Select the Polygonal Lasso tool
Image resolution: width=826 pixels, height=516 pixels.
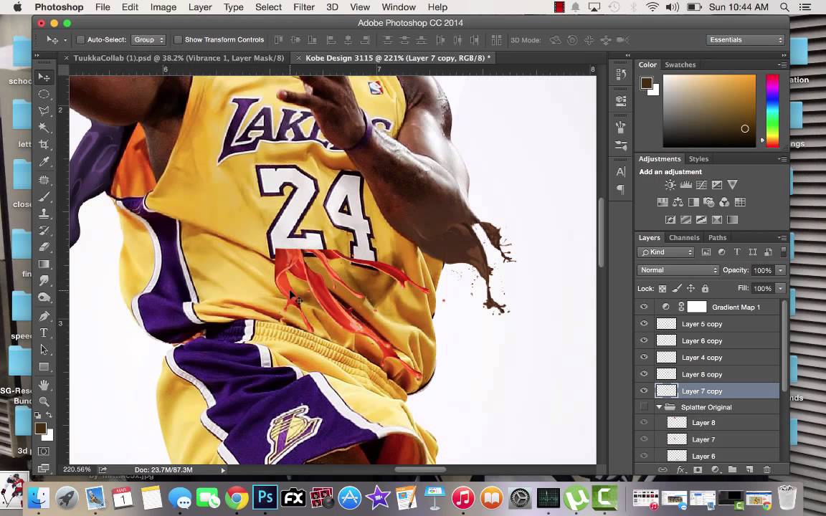[44, 111]
